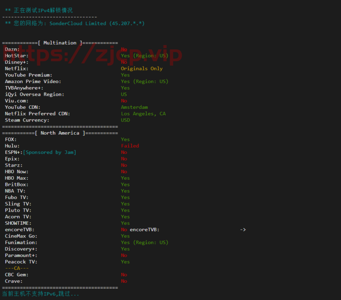
Task: Select the '当前主机不支持IPv6,跳过...' line
Action: tap(41, 294)
